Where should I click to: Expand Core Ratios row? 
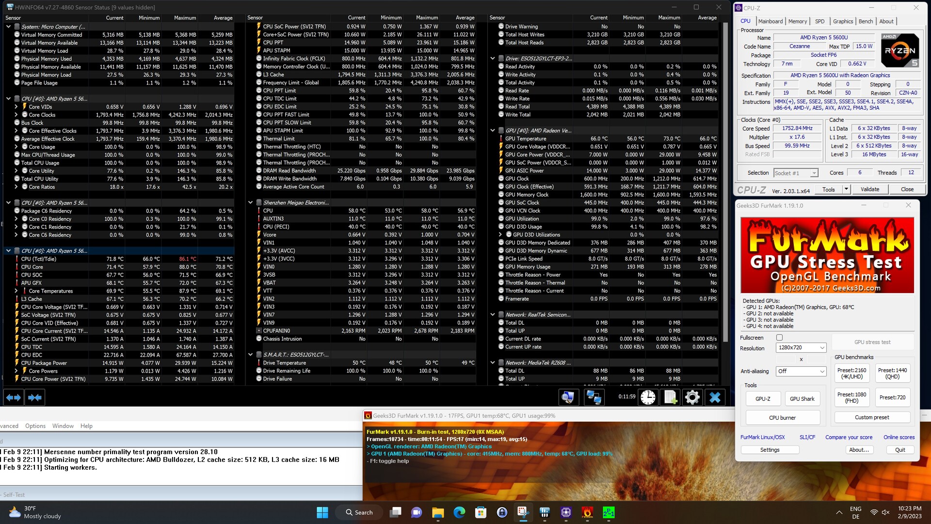pyautogui.click(x=16, y=187)
